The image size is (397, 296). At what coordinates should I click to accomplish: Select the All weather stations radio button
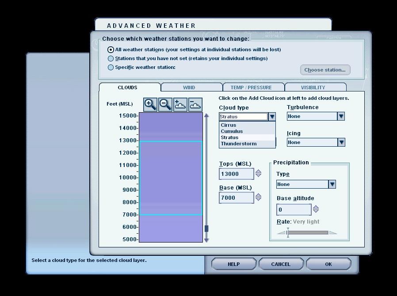(111, 49)
